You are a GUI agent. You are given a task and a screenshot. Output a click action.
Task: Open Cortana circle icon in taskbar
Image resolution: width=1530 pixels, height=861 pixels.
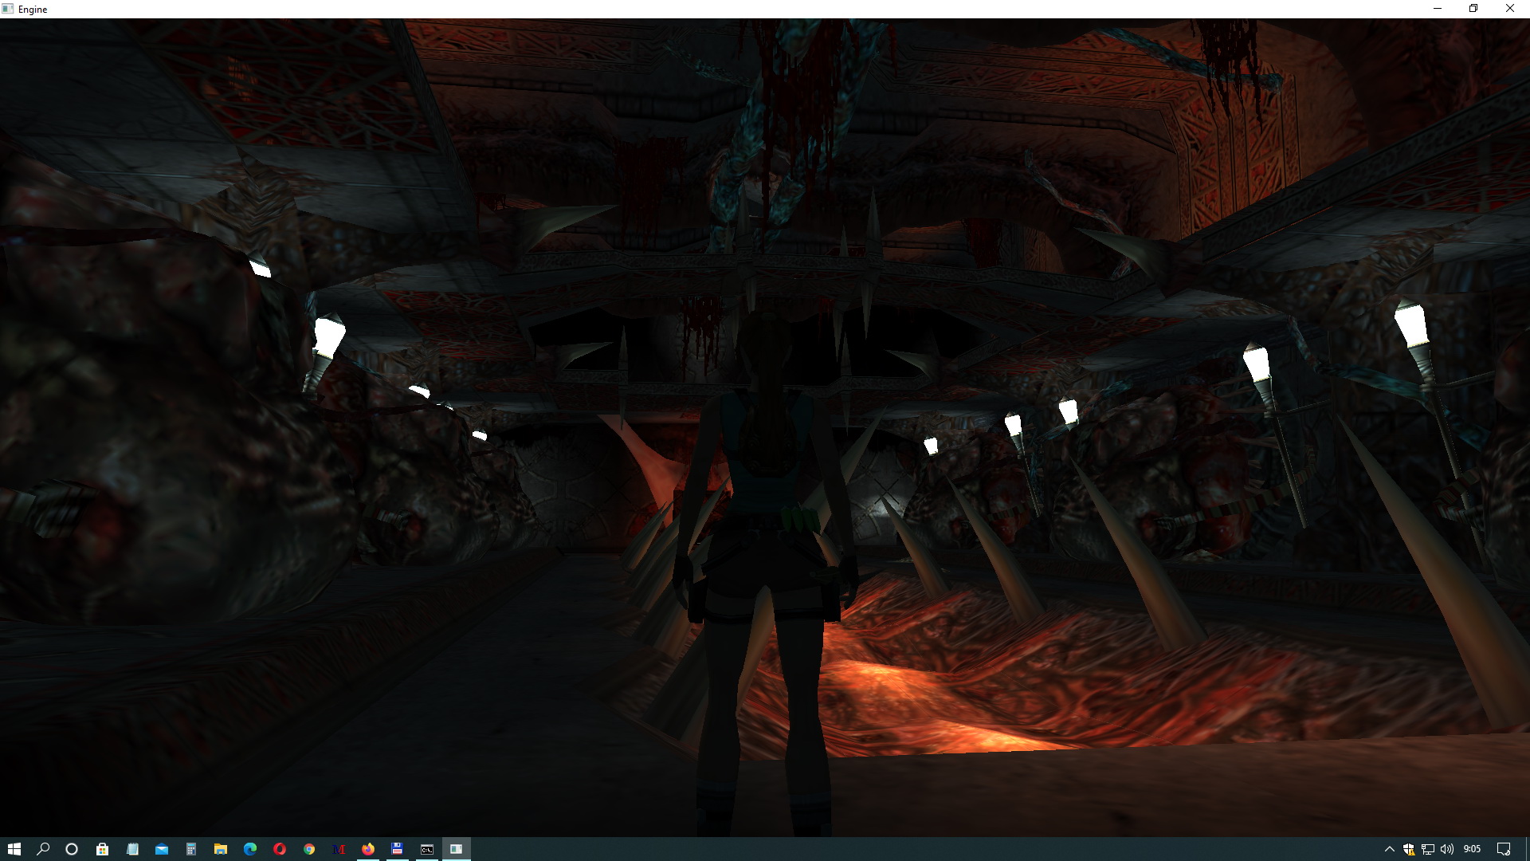pos(72,849)
